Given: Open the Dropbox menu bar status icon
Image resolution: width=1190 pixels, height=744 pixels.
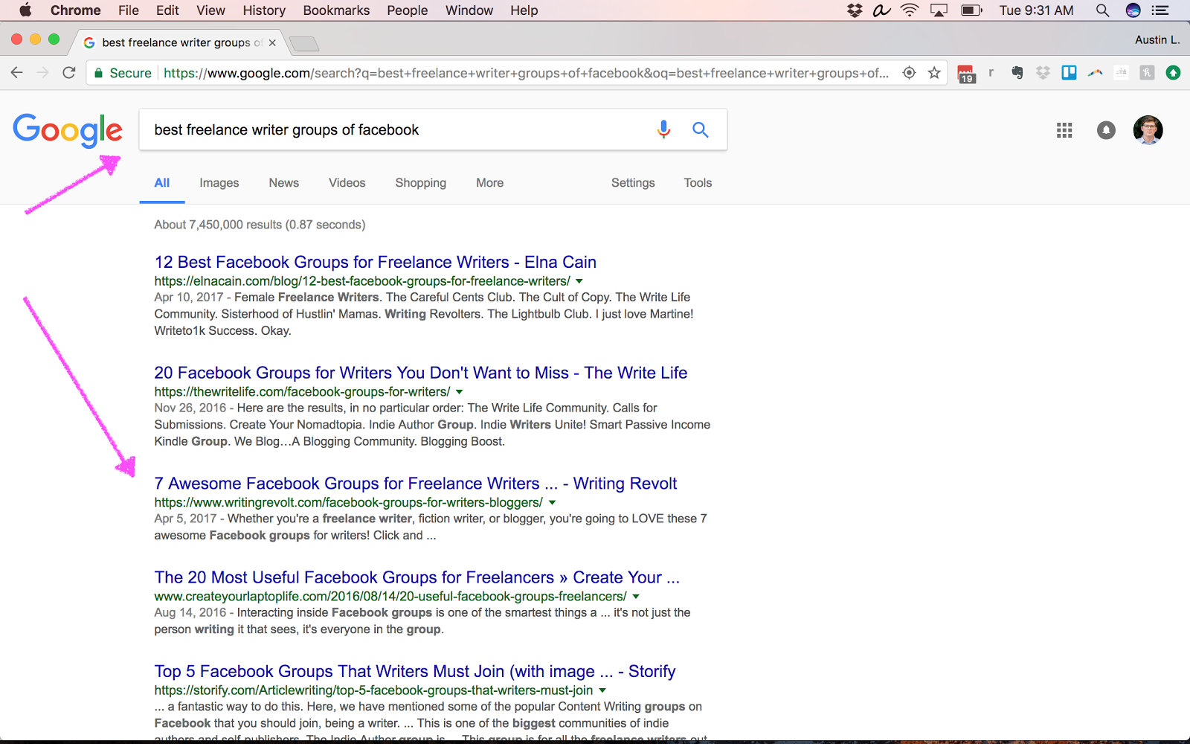Looking at the screenshot, I should pos(855,10).
